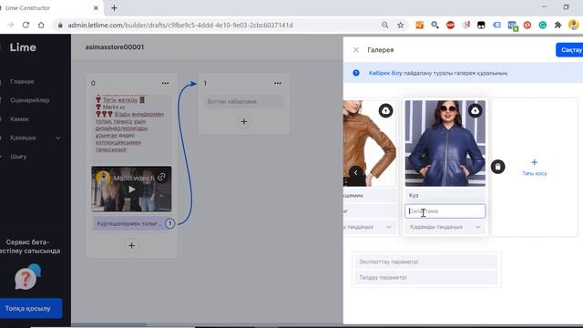This screenshot has height=328, width=583.
Task: Click the previous arrow on brown jacket
Action: point(356,172)
